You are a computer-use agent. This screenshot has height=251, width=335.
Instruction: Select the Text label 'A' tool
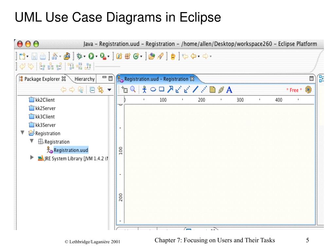pos(229,90)
